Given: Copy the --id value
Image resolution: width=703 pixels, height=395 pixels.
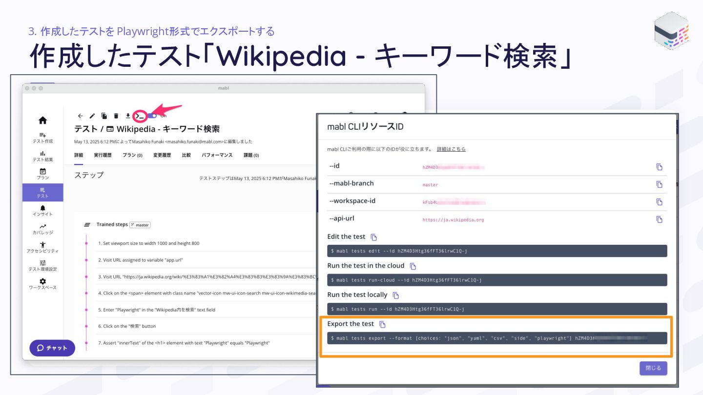Looking at the screenshot, I should tap(659, 167).
